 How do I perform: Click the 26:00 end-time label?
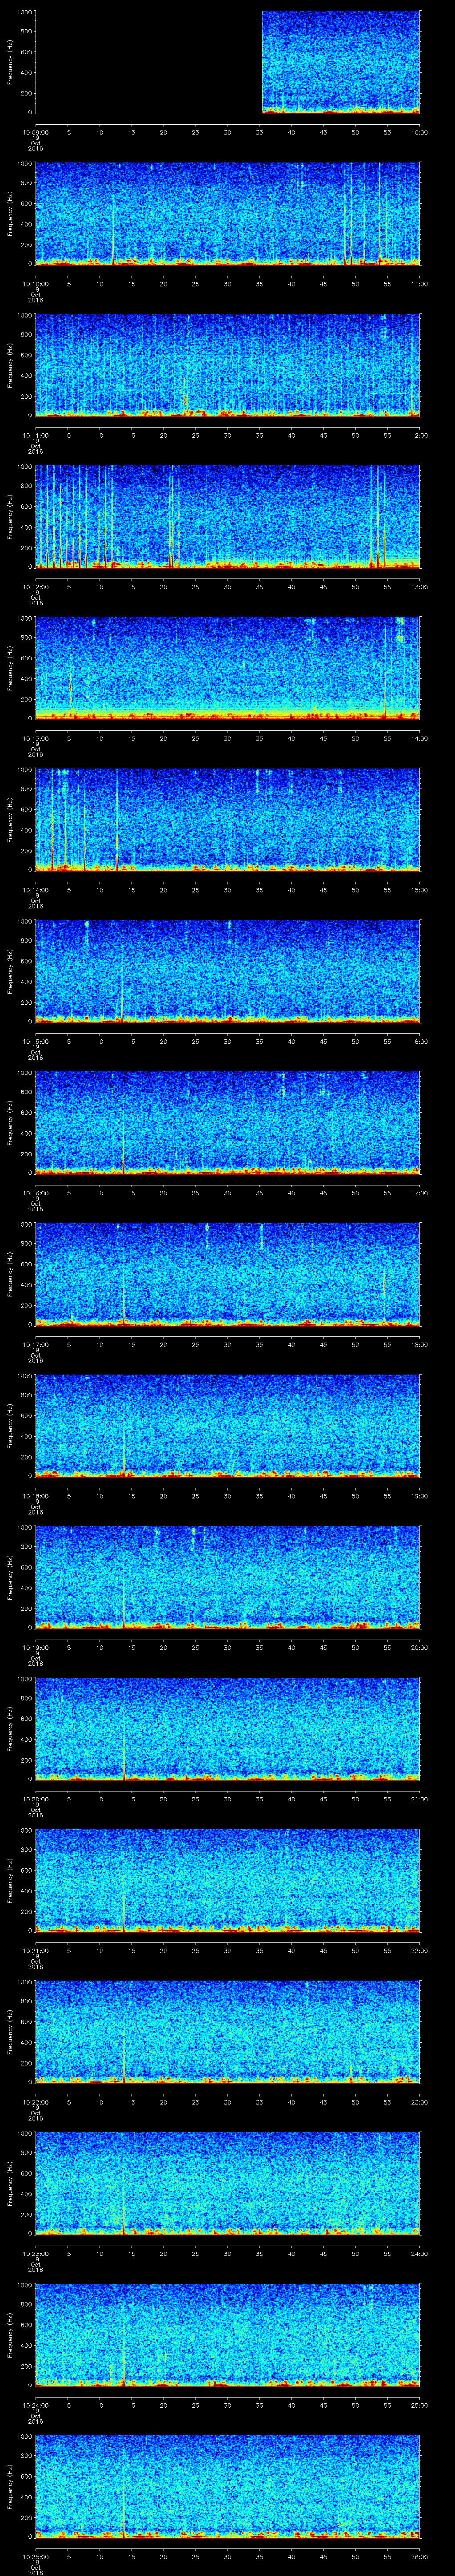(419, 2556)
